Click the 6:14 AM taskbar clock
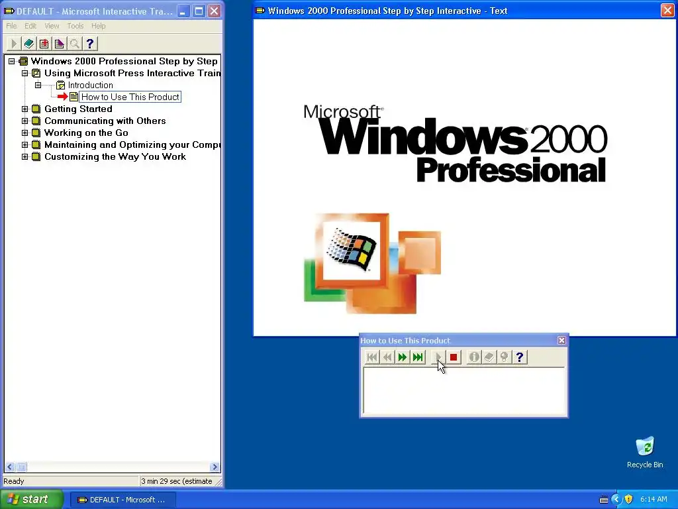This screenshot has width=678, height=509. click(x=654, y=500)
